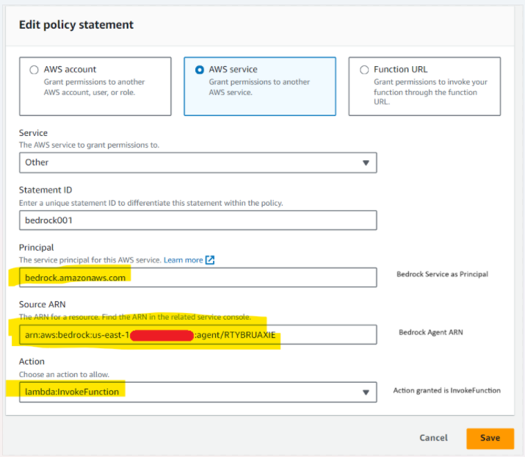
Task: Click the Source ARN label
Action: pos(42,304)
